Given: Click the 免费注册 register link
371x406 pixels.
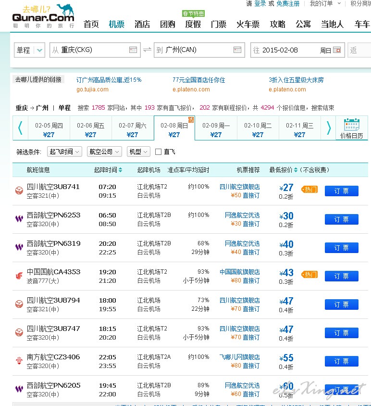Looking at the screenshot, I should [x=288, y=4].
